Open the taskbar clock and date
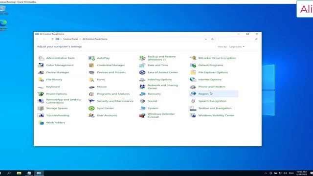The image size is (313, 176). click(x=301, y=173)
